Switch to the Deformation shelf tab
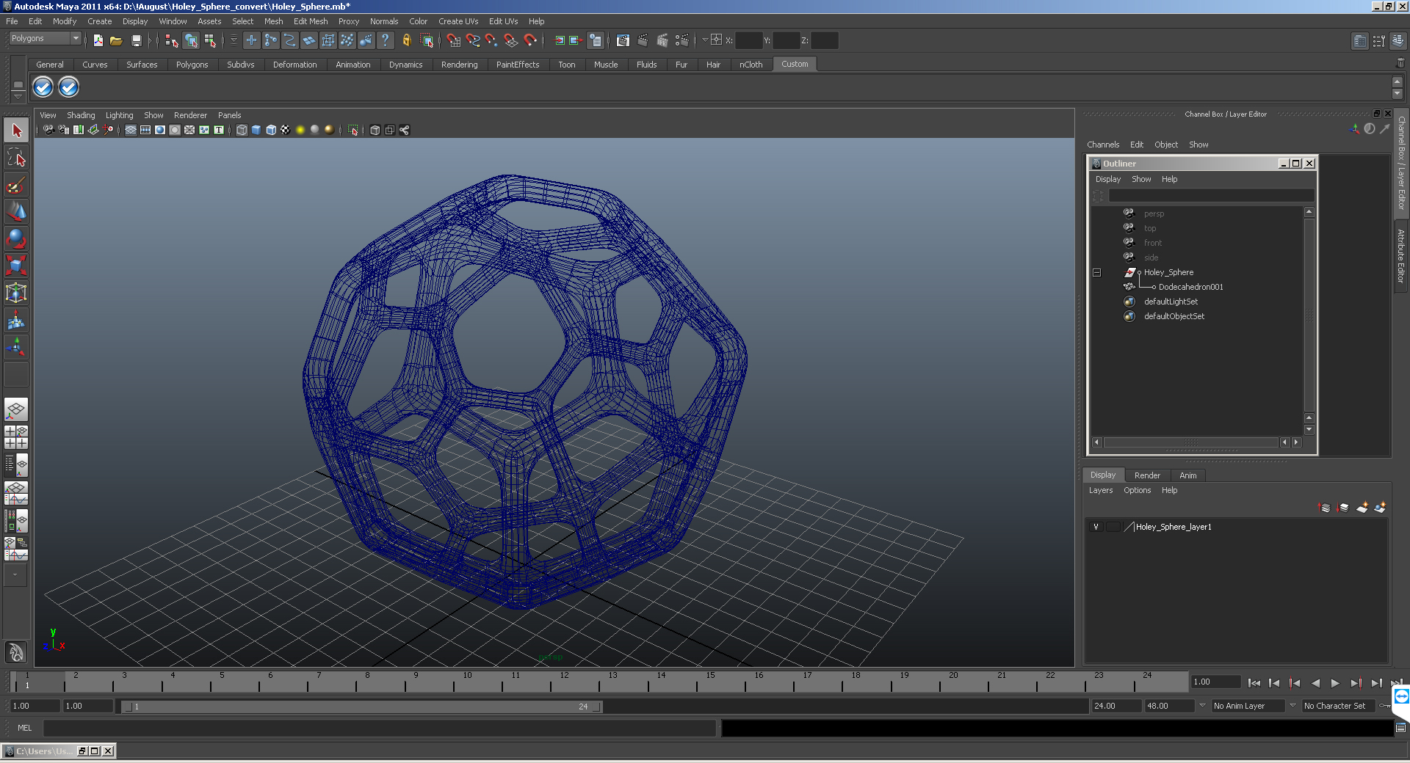 [294, 65]
